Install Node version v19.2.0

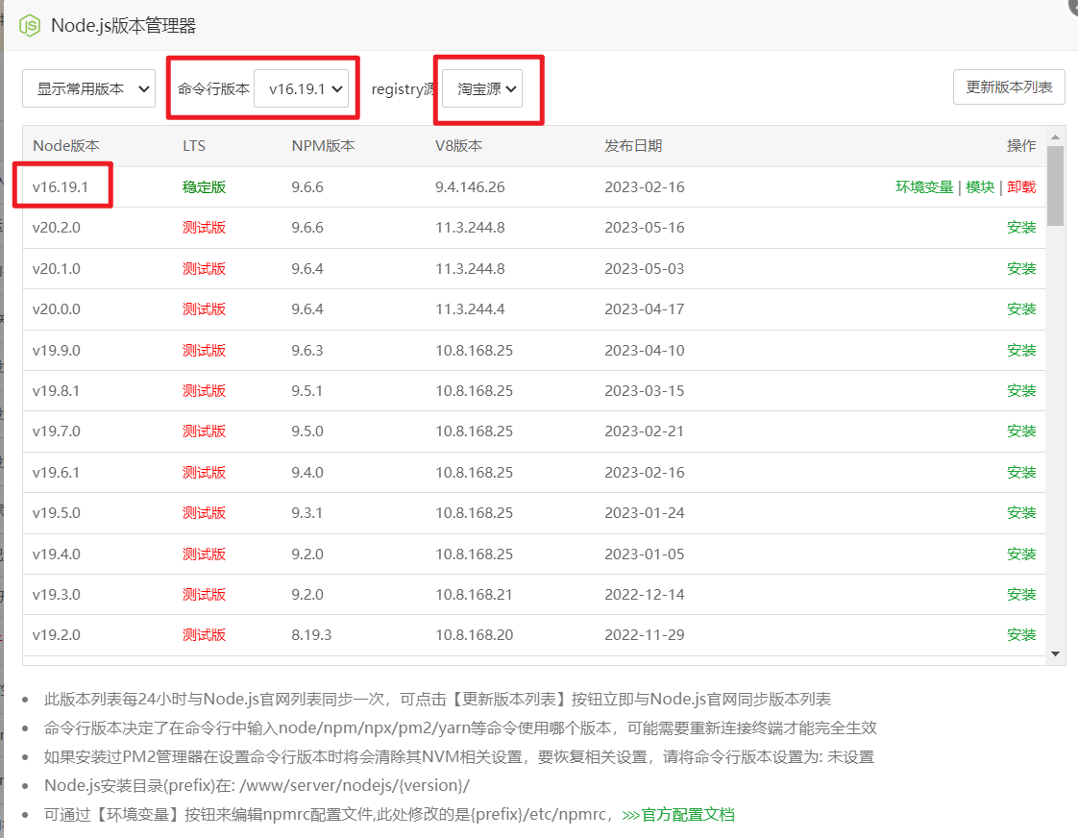(1021, 635)
